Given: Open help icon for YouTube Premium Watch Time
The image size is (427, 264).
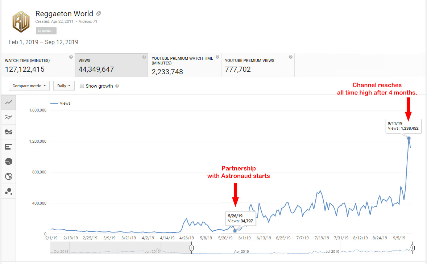Looking at the screenshot, I should (x=217, y=57).
